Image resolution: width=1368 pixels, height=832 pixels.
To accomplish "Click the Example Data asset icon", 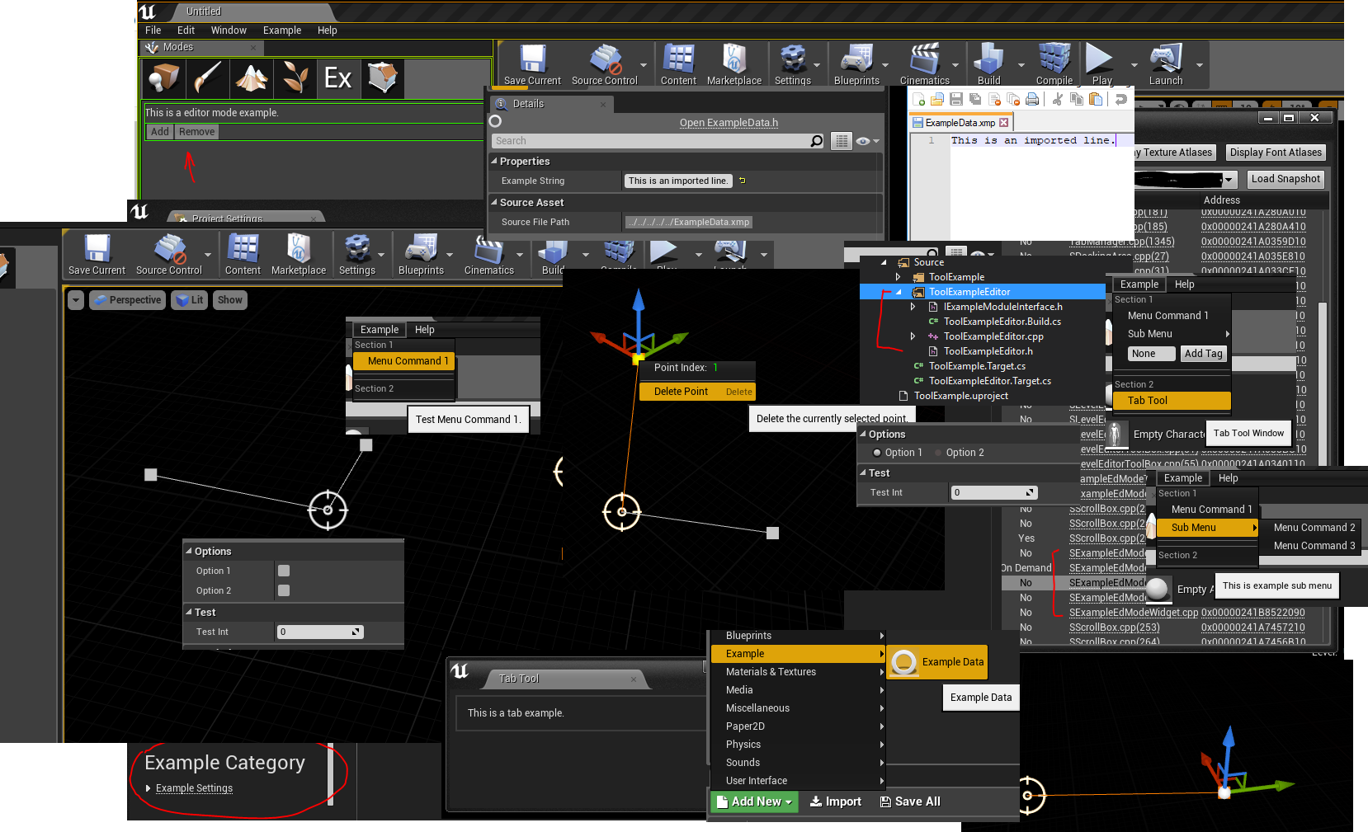I will click(904, 662).
